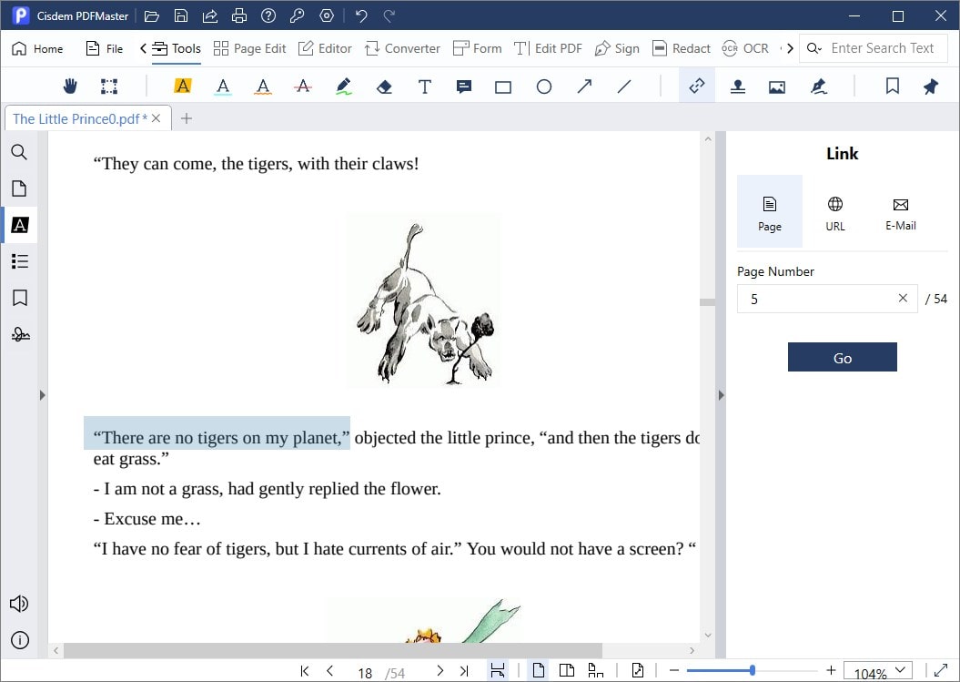Screen dimensions: 960x682
Task: Jump to the last page
Action: pyautogui.click(x=464, y=671)
